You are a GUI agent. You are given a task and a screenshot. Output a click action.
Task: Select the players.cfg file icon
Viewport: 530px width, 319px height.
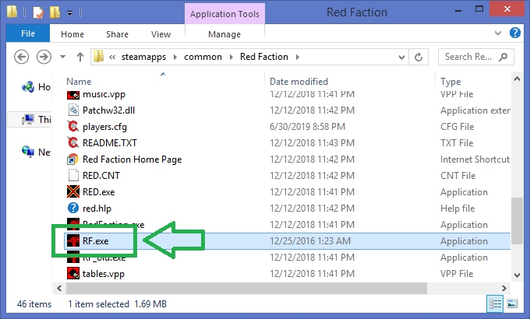(73, 127)
